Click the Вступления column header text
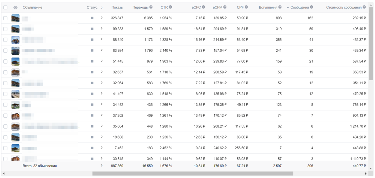Viewport: 375px width, 178px height. pyautogui.click(x=268, y=7)
